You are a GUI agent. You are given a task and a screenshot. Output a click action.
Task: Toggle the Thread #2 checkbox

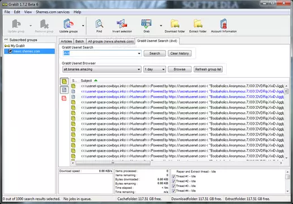173,181
